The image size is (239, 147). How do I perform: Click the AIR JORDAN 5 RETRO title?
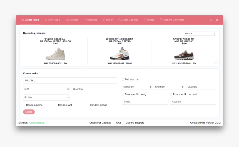(120, 41)
